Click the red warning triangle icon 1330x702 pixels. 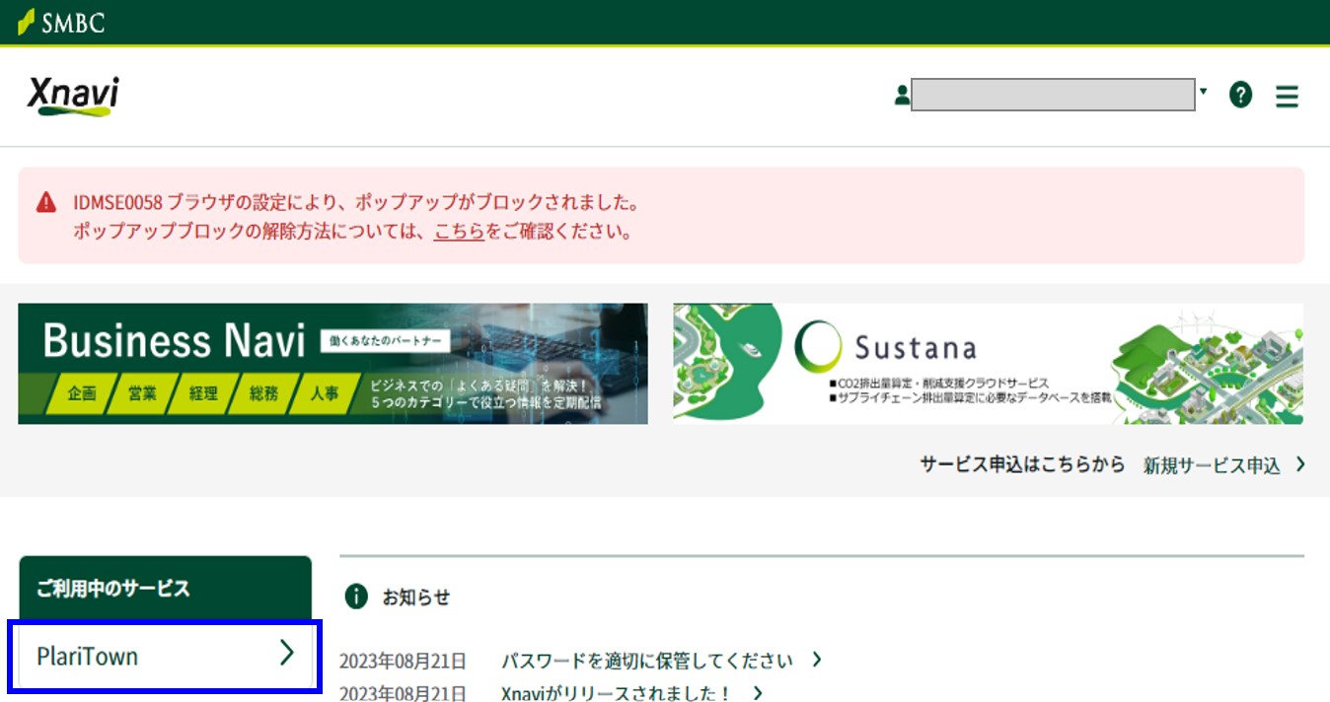point(46,203)
